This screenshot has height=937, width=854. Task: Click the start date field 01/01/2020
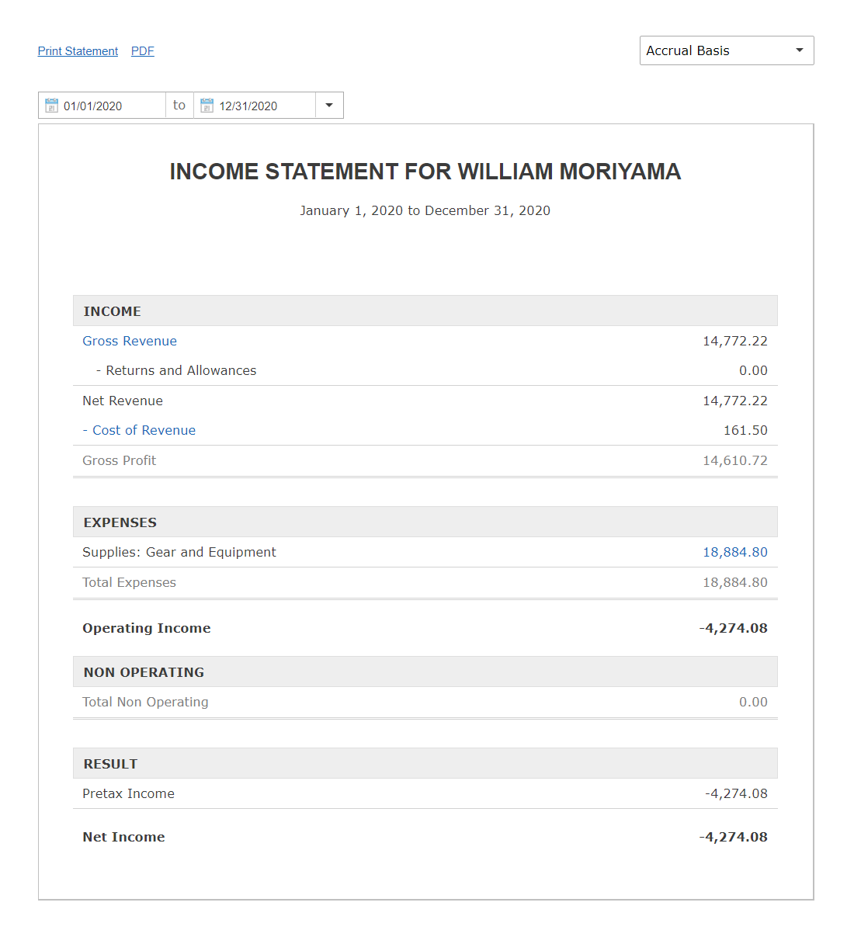pos(102,106)
